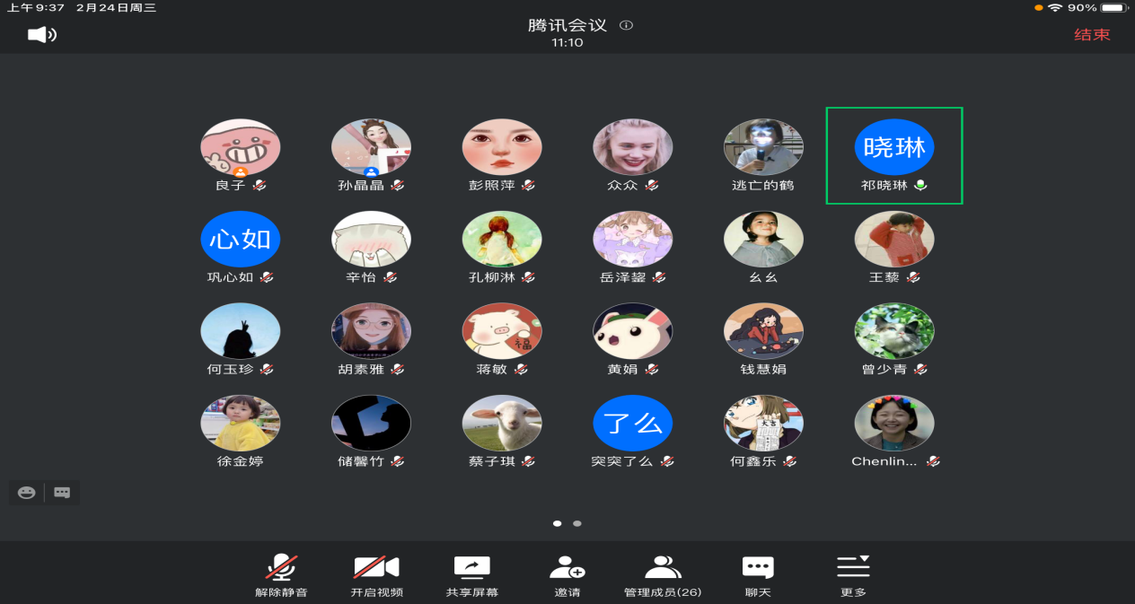The height and width of the screenshot is (604, 1135).
Task: Open meeting info icon beside 腾讯会议
Action: tap(627, 25)
